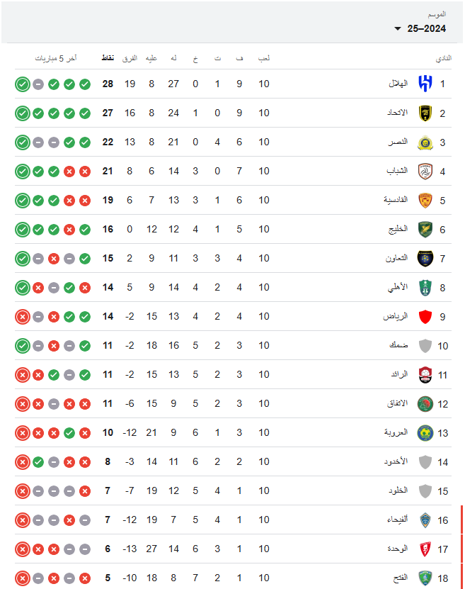Click Al-Hilal's latest circled win result
The width and height of the screenshot is (465, 589).
(23, 84)
